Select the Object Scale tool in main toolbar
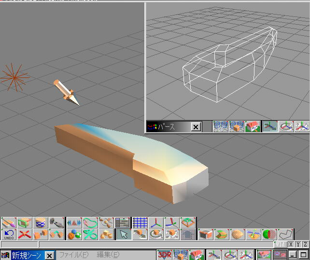The height and width of the screenshot is (260, 310). coord(172,234)
